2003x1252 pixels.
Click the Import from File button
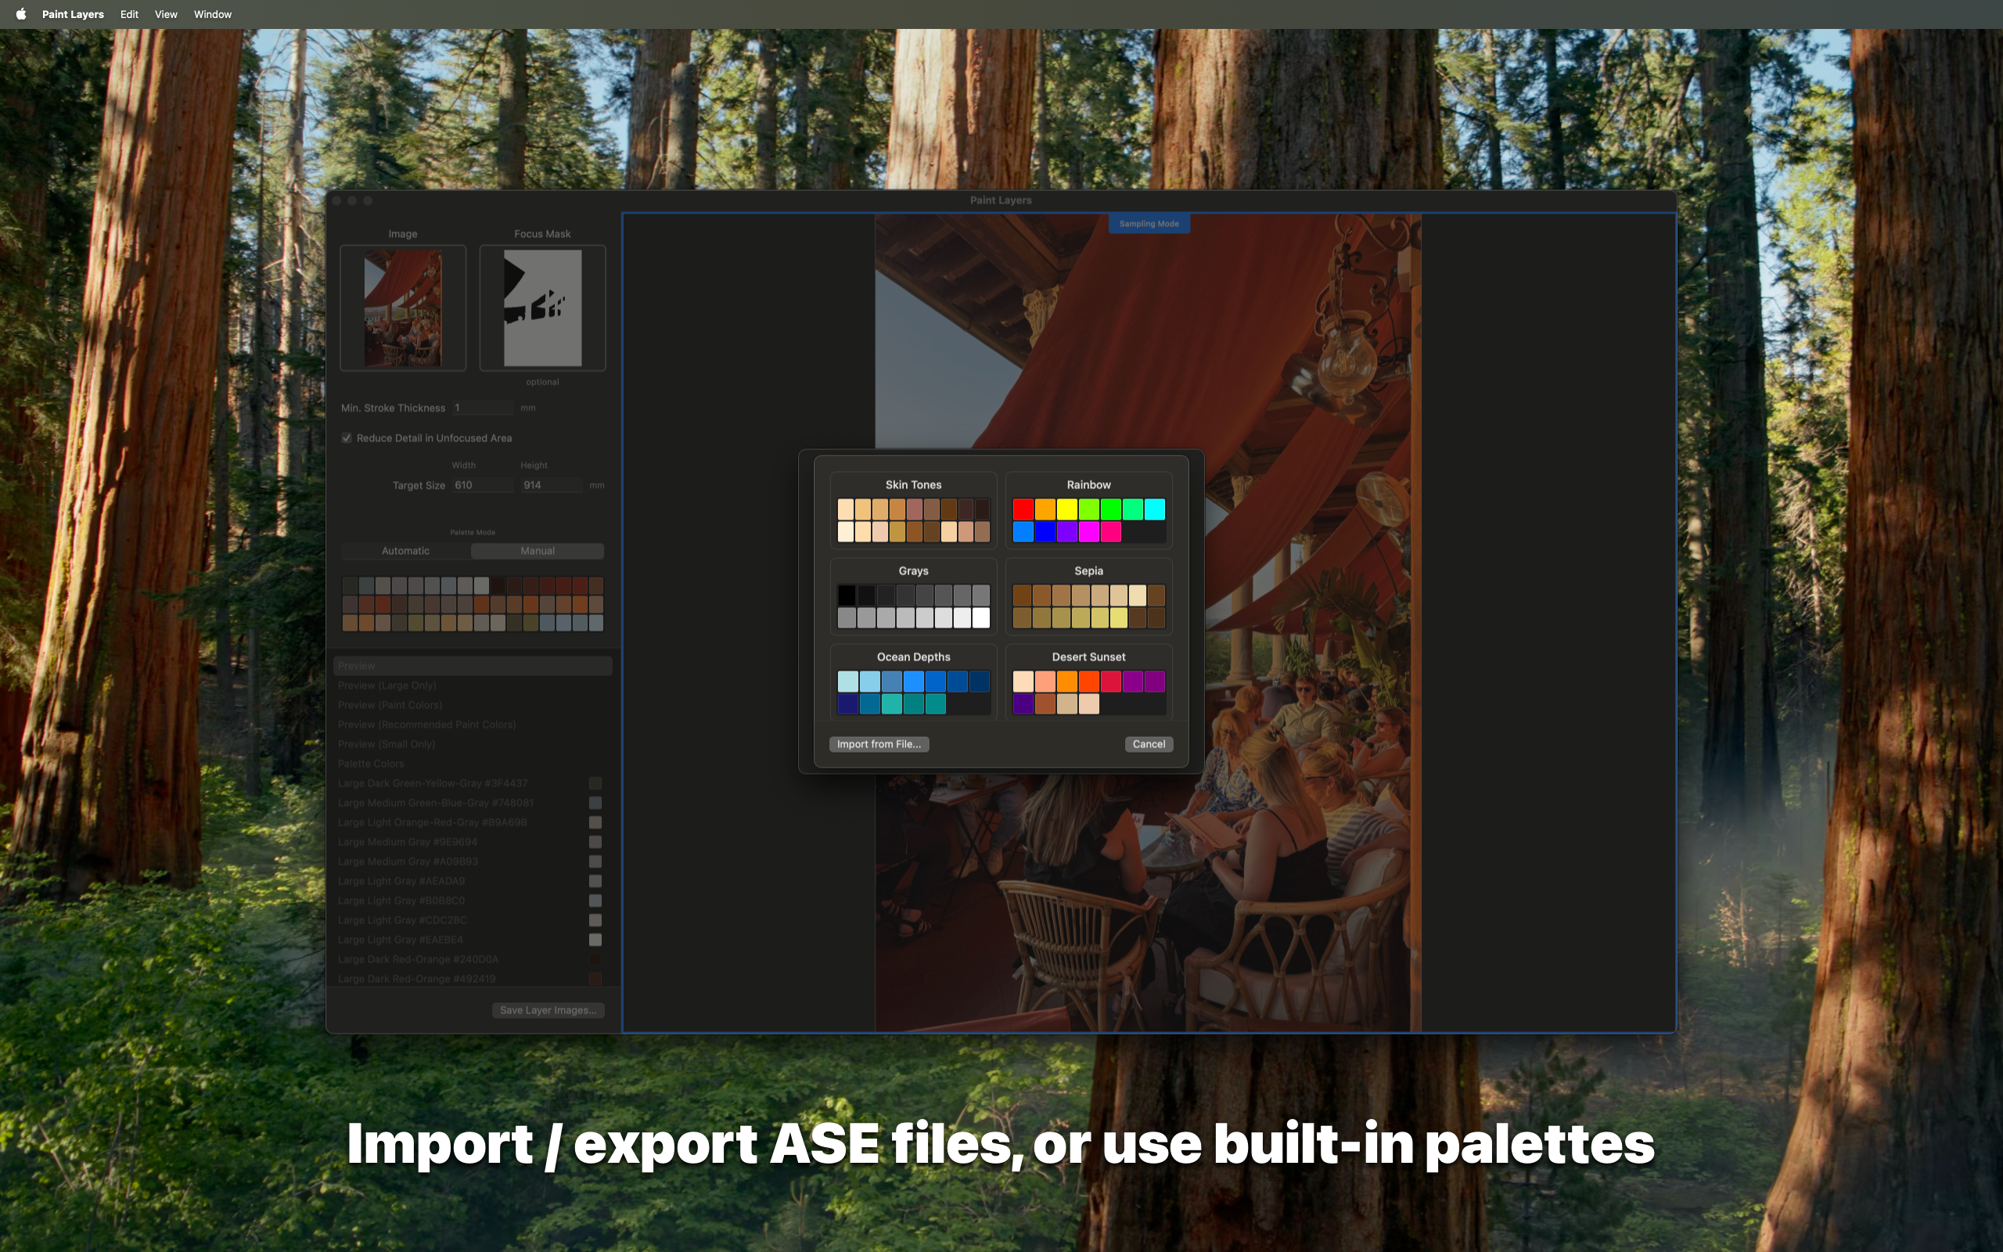point(879,743)
